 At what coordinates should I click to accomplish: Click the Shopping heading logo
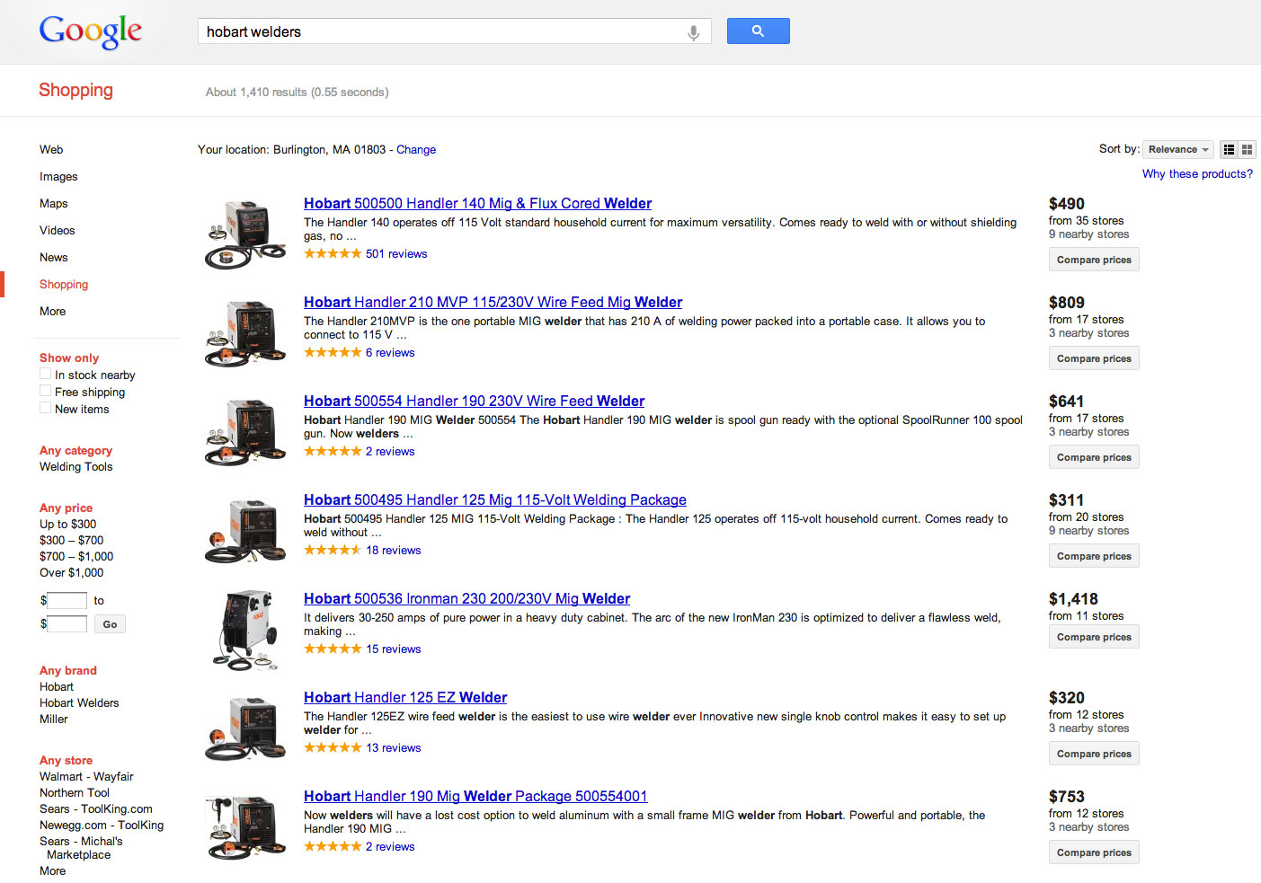coord(75,90)
